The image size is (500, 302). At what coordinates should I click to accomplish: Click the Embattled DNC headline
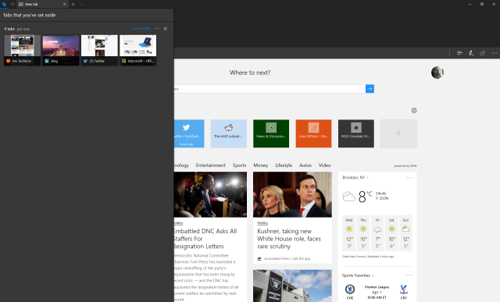pos(205,239)
